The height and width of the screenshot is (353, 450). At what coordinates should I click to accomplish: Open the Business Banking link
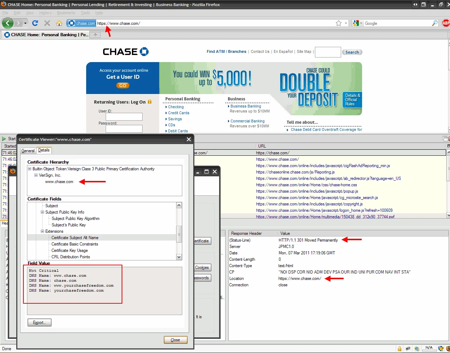[246, 106]
